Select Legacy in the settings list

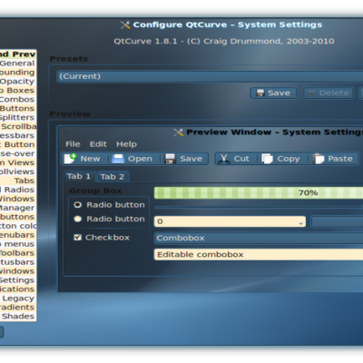(17, 299)
